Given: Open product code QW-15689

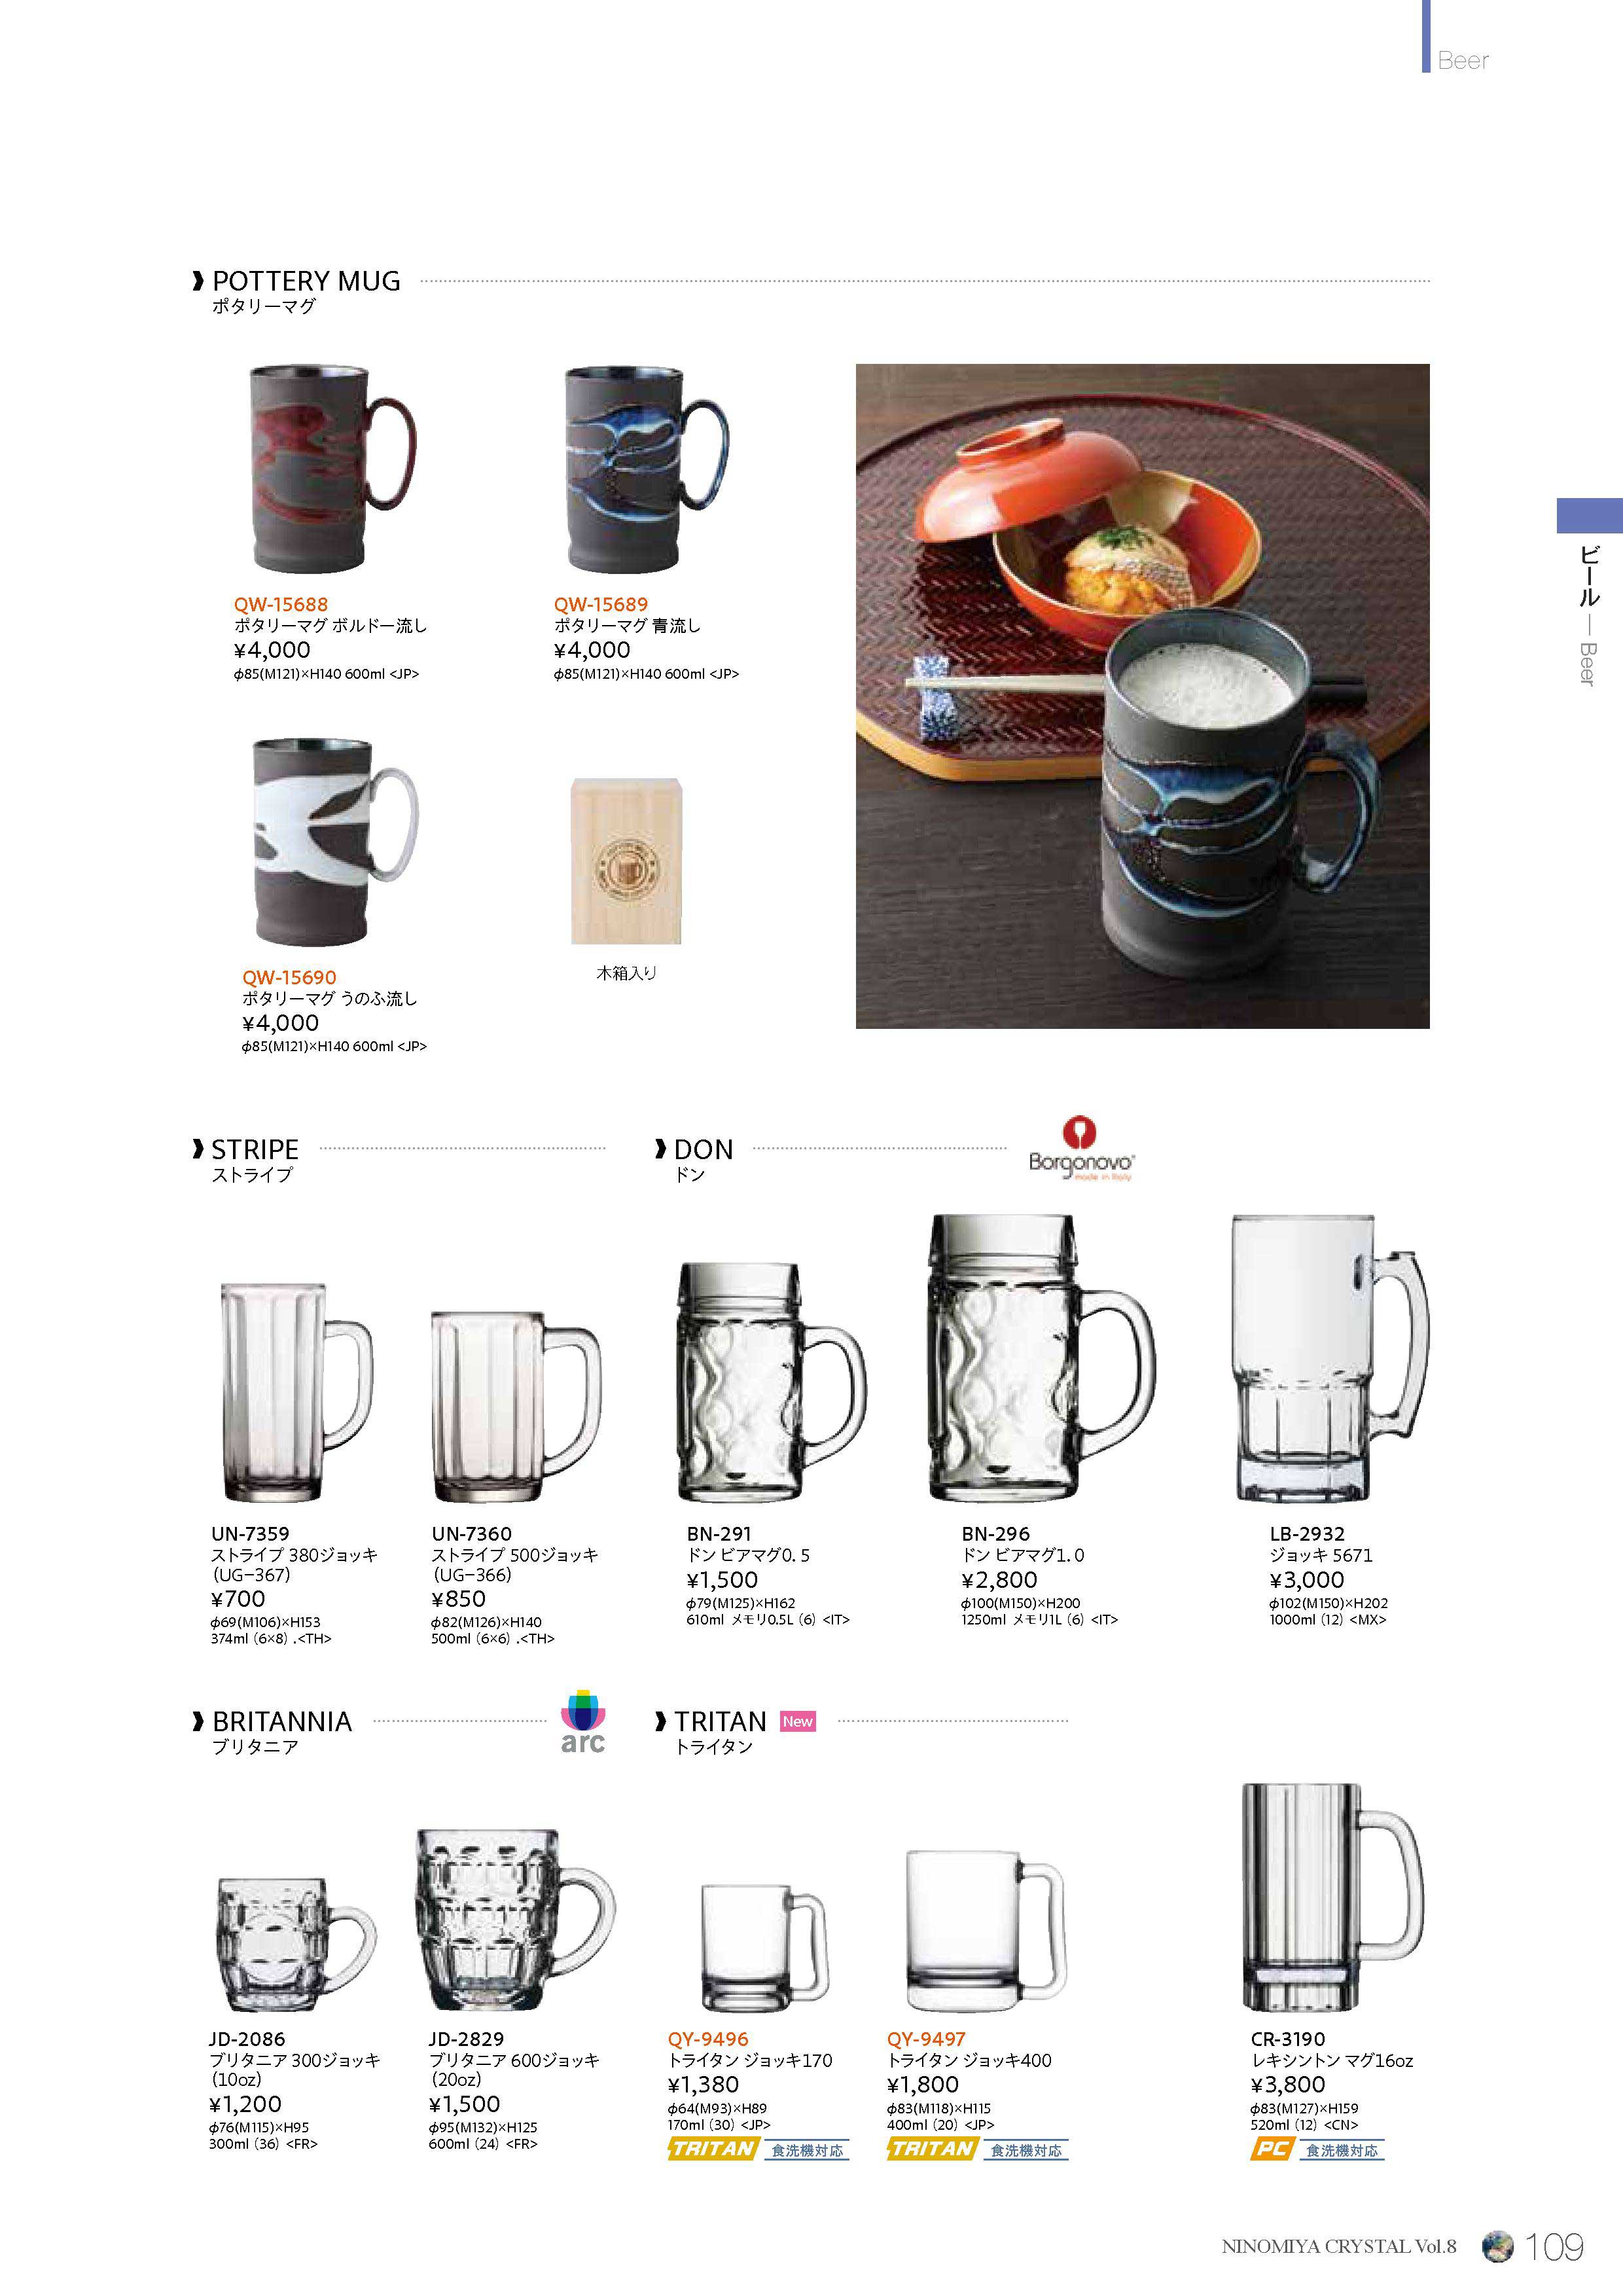Looking at the screenshot, I should pos(601,604).
